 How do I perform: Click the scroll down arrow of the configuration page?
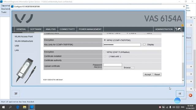183,80
